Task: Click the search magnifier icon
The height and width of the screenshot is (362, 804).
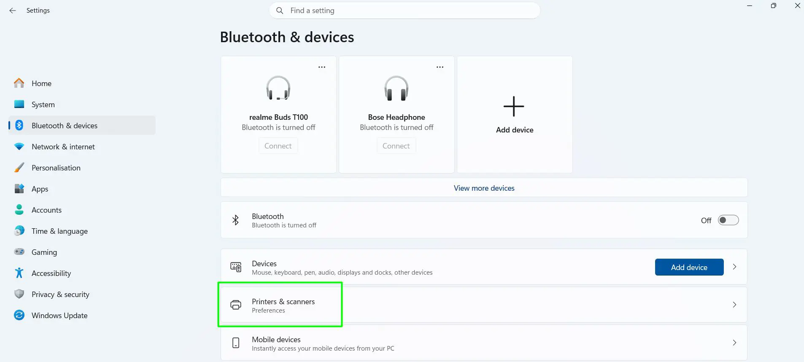Action: (280, 11)
